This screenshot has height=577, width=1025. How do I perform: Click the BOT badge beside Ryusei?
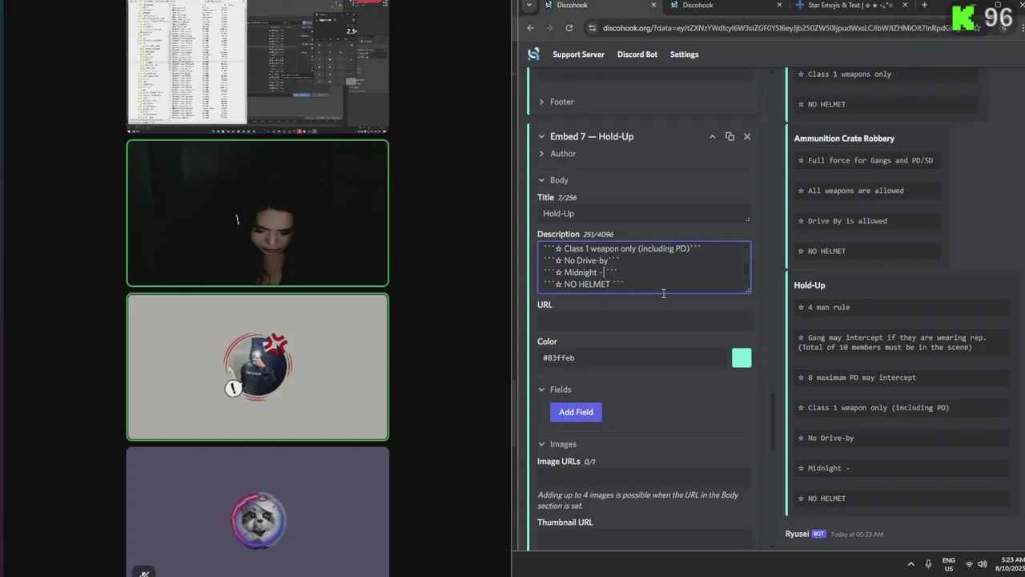point(818,534)
